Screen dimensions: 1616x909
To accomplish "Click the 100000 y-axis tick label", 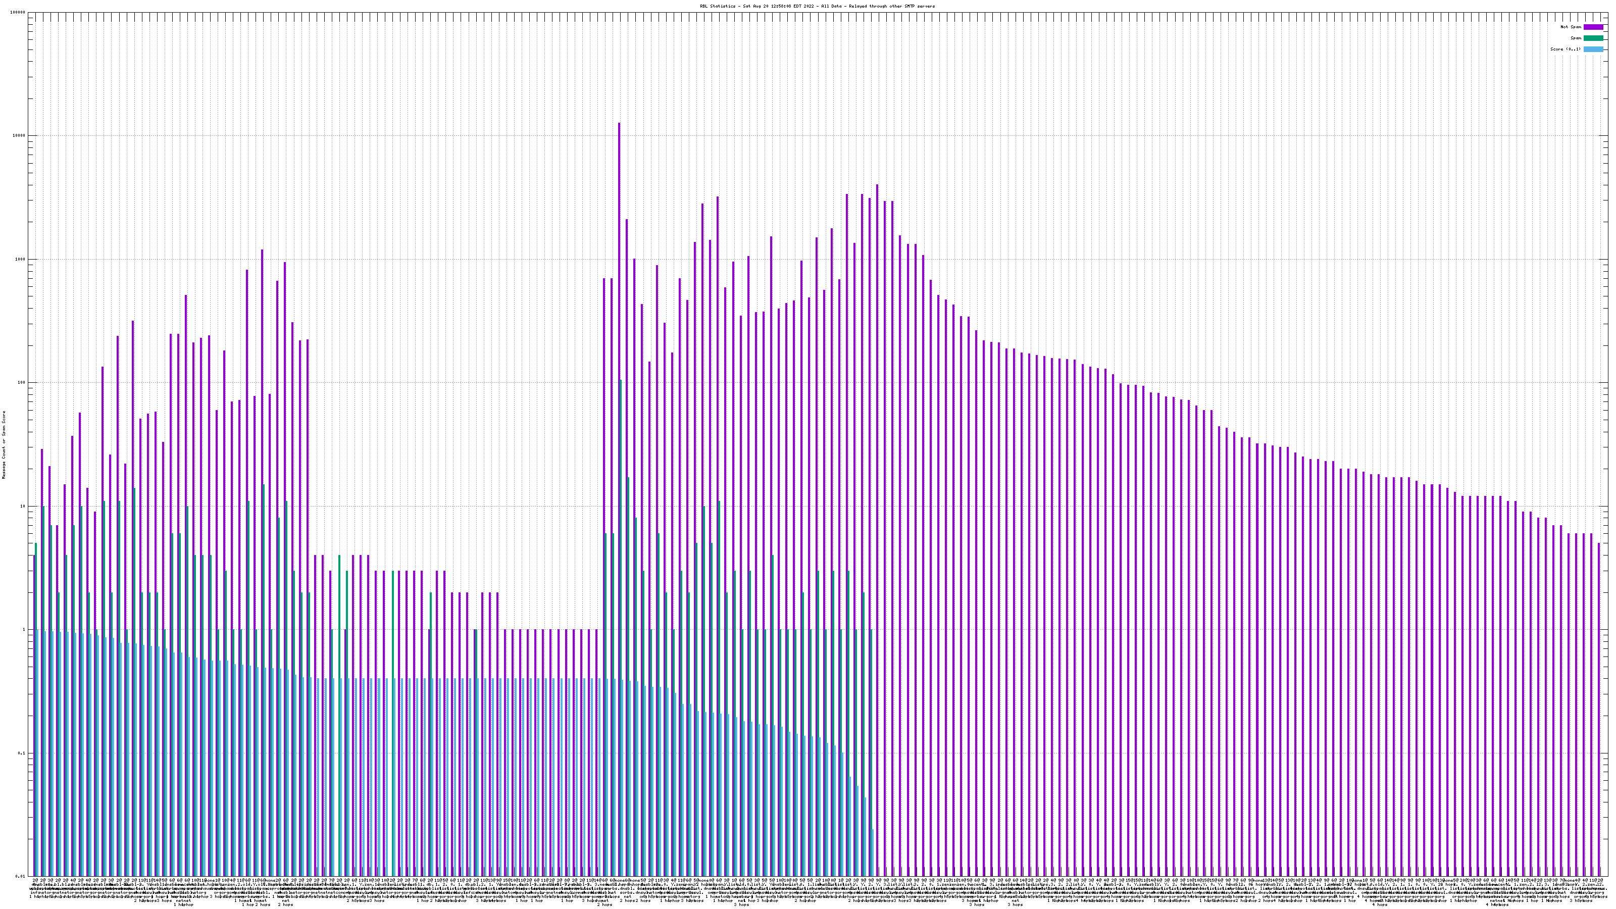I will tap(18, 13).
